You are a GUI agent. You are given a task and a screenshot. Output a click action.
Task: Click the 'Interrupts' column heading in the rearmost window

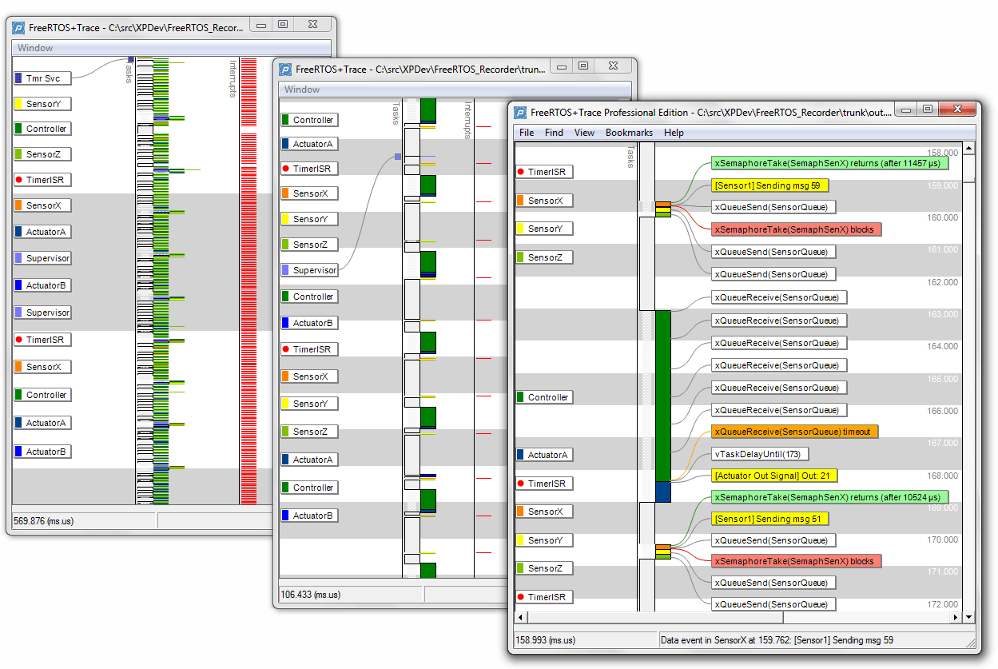(x=233, y=78)
